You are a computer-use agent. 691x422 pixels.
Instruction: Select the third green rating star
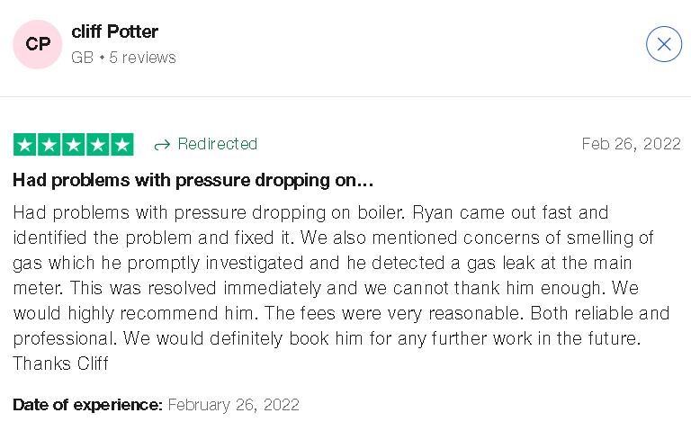pos(74,145)
